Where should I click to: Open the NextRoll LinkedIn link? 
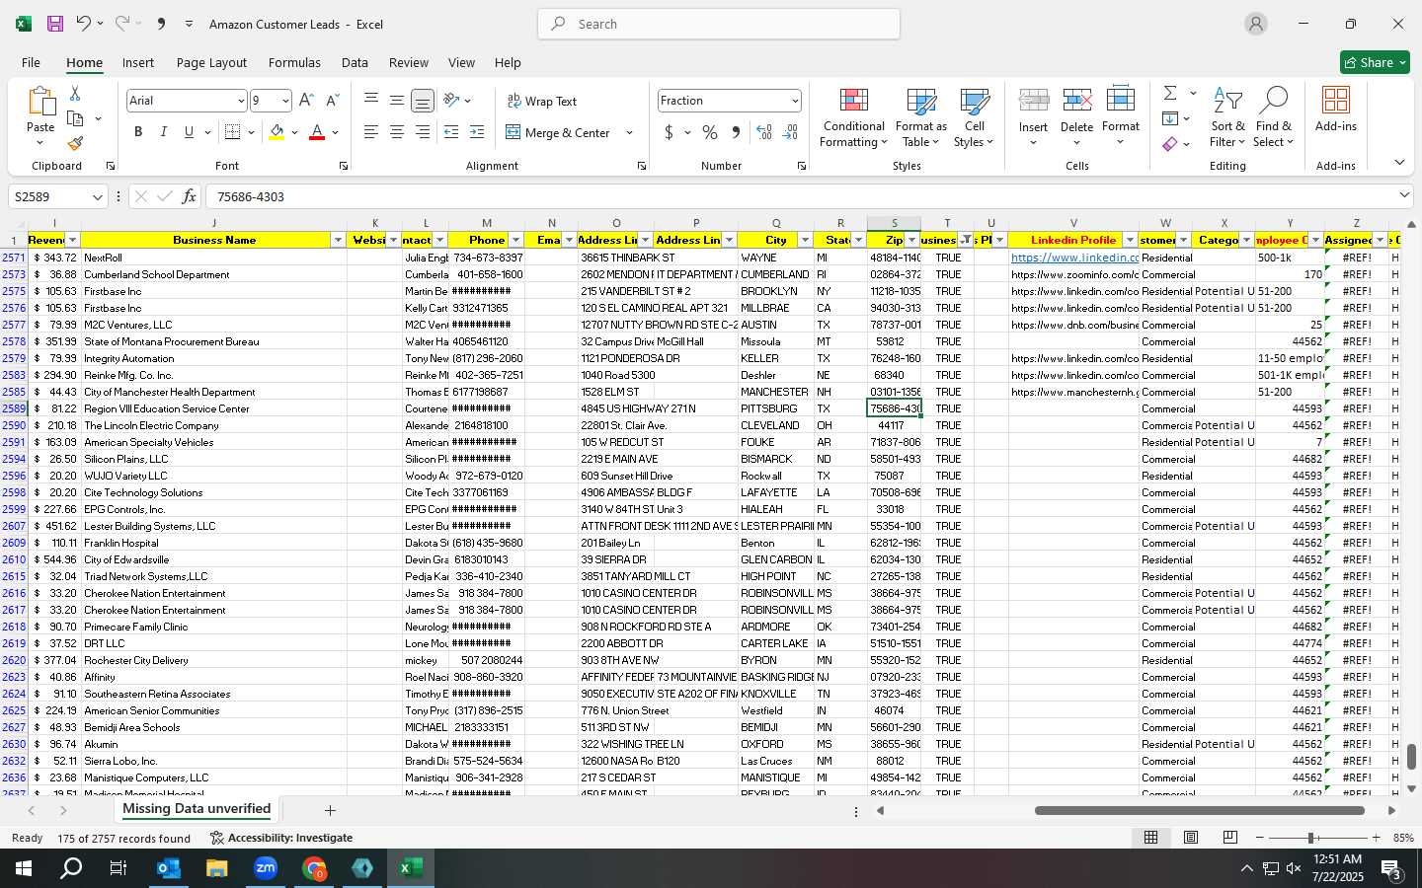[x=1074, y=258]
